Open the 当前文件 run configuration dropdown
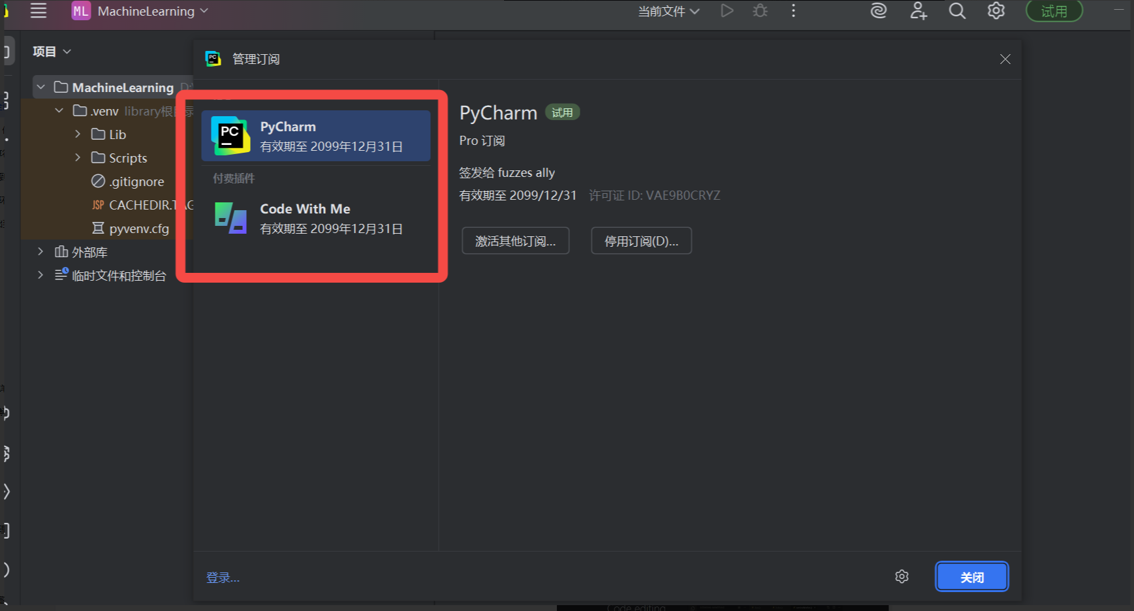This screenshot has height=611, width=1134. pyautogui.click(x=669, y=11)
